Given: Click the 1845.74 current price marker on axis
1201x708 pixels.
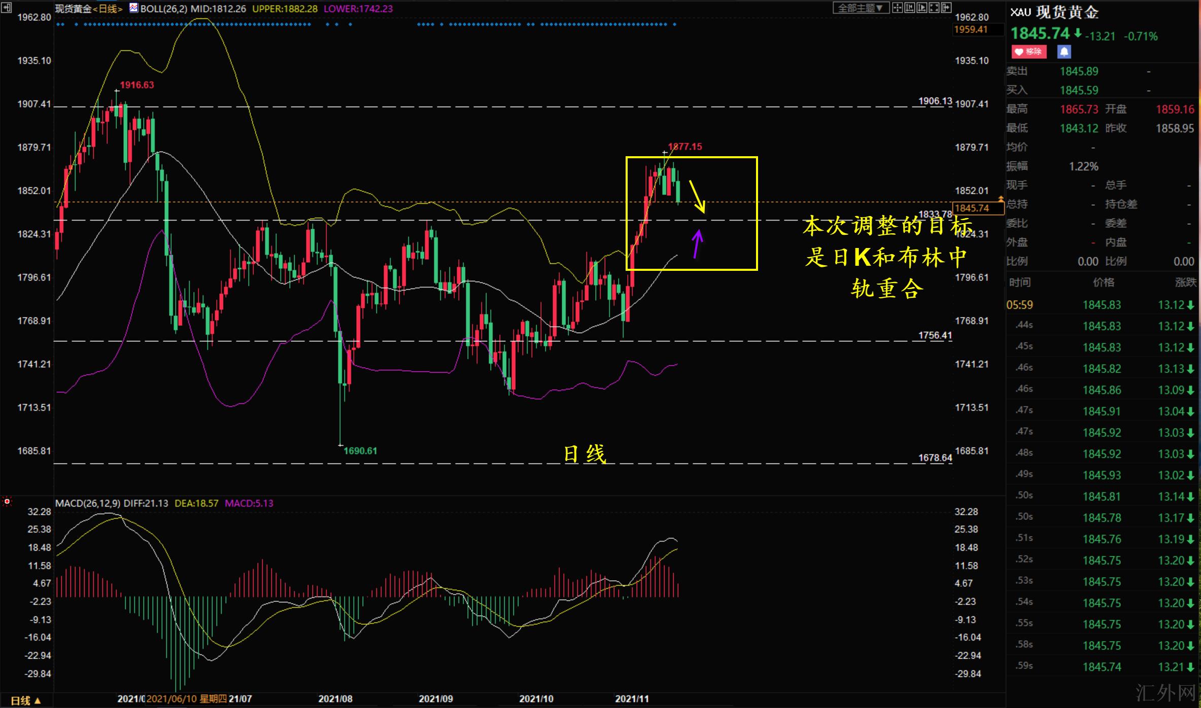Looking at the screenshot, I should 972,208.
